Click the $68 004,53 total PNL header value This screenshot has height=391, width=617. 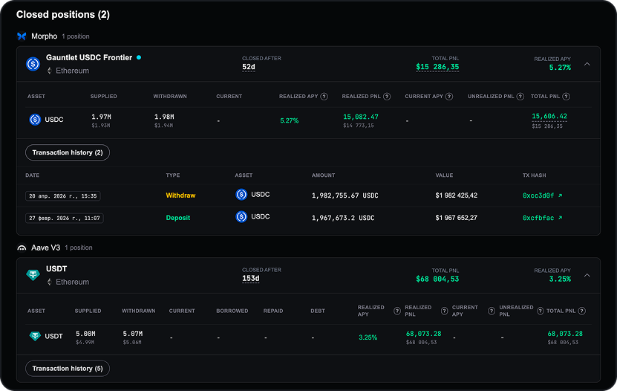(x=437, y=279)
